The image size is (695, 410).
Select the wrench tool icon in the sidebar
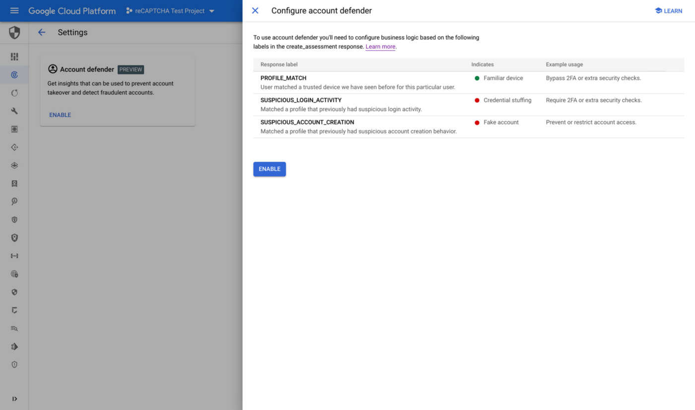tap(14, 111)
